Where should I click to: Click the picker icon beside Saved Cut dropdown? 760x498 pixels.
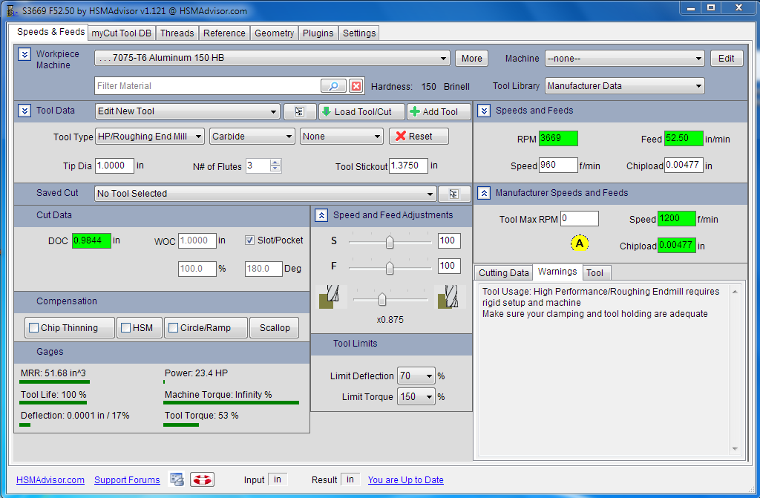click(454, 194)
